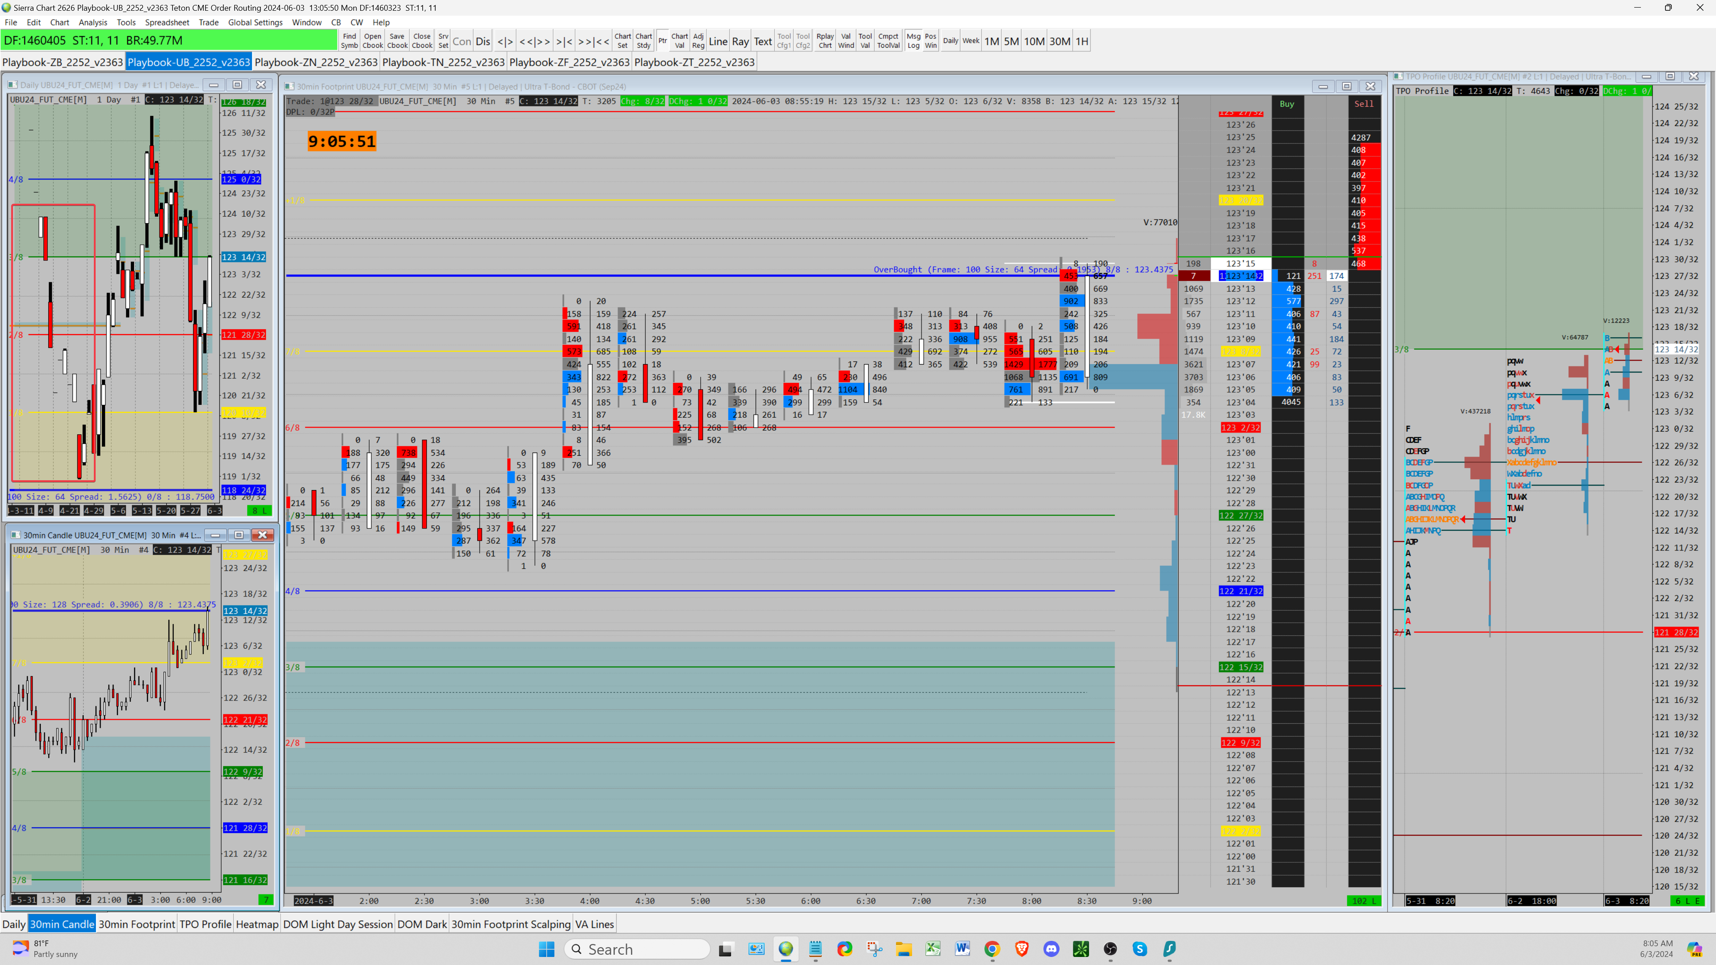Open the Global Settings menu
The width and height of the screenshot is (1716, 965).
click(255, 22)
